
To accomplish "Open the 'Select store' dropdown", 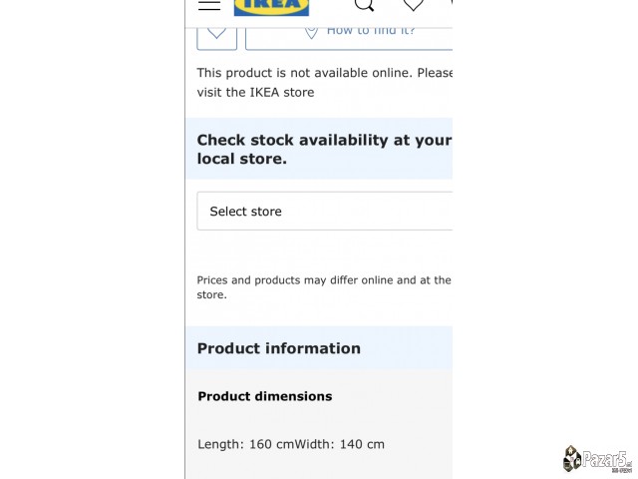I will (x=325, y=211).
